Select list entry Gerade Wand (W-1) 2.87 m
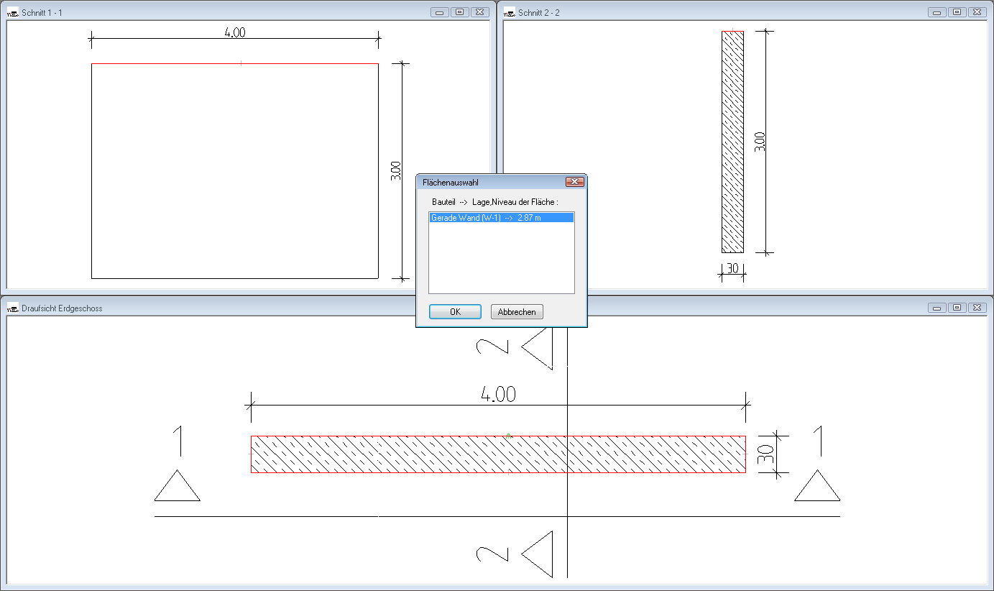 tap(501, 217)
